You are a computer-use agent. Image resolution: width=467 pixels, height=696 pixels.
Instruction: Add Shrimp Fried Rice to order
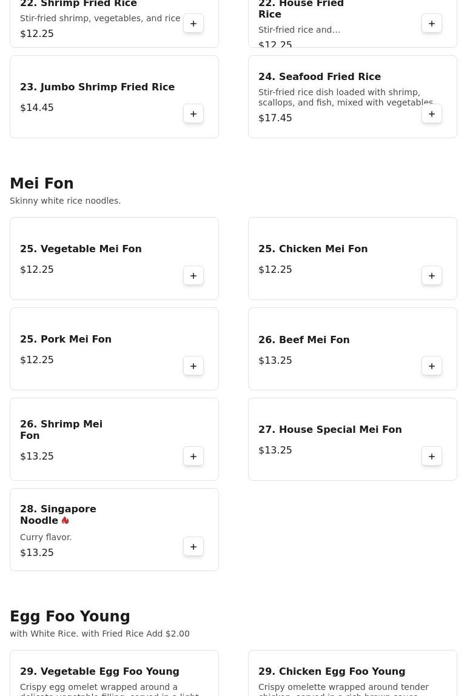(193, 24)
